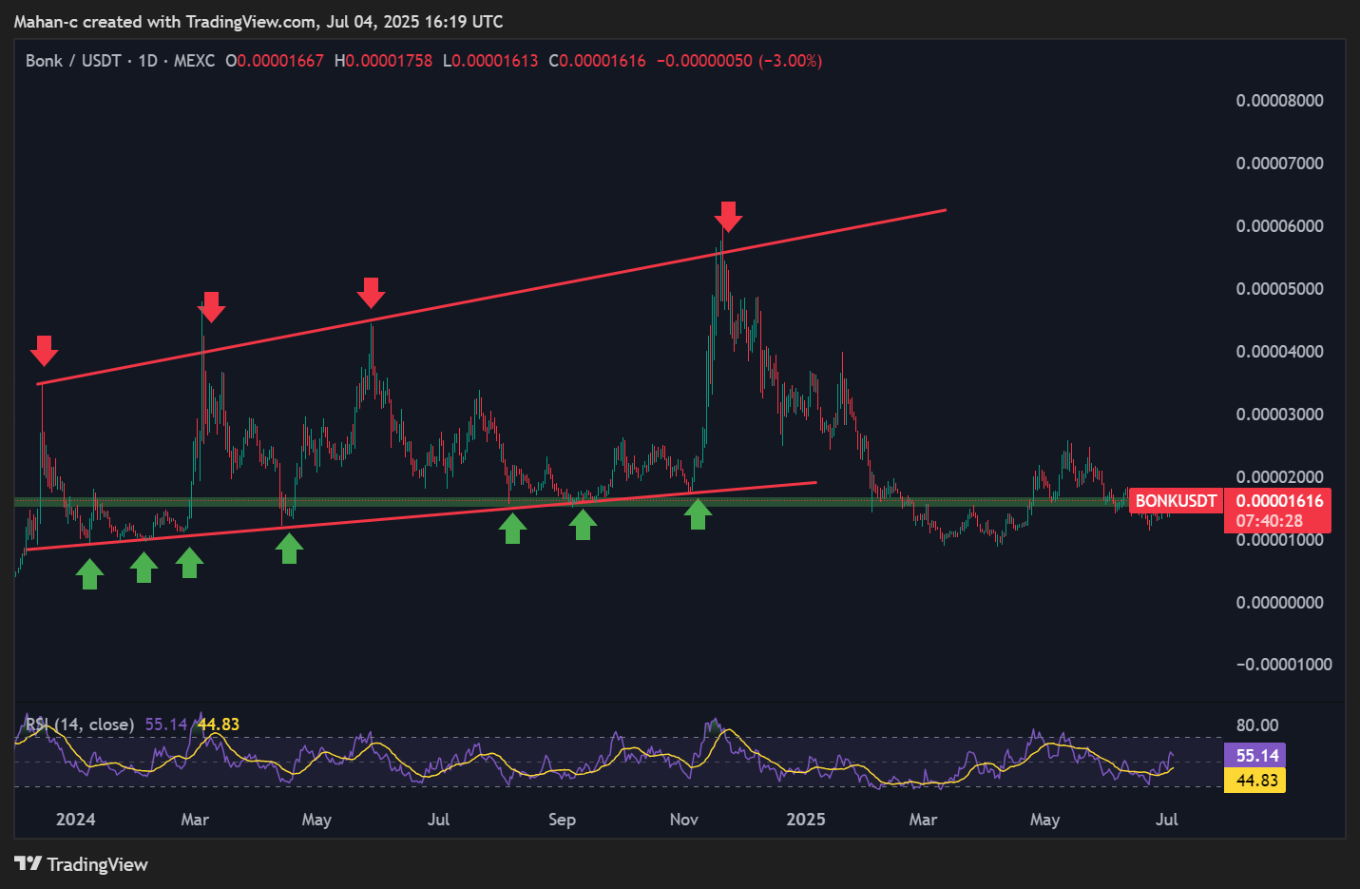Click the current price tag 0.00001616
The image size is (1360, 889).
1279,501
